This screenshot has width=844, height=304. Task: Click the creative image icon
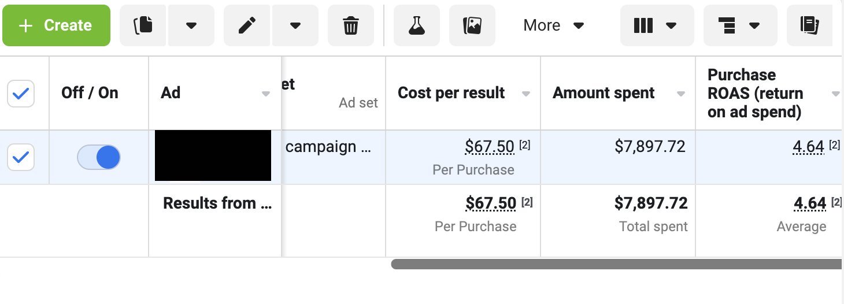pyautogui.click(x=472, y=25)
